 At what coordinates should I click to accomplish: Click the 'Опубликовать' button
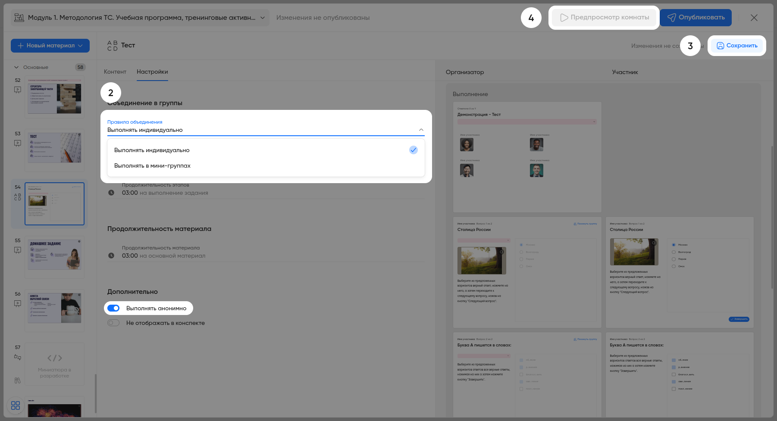(696, 18)
